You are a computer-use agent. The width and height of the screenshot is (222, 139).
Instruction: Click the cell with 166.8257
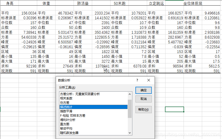pyautogui.click(x=175, y=13)
